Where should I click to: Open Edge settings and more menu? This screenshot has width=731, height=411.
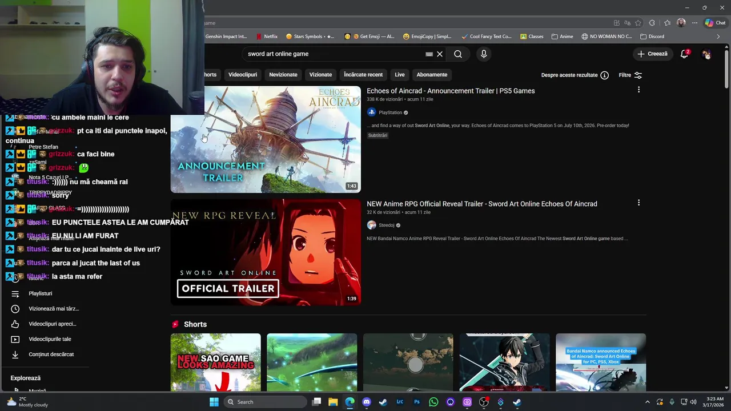[694, 23]
